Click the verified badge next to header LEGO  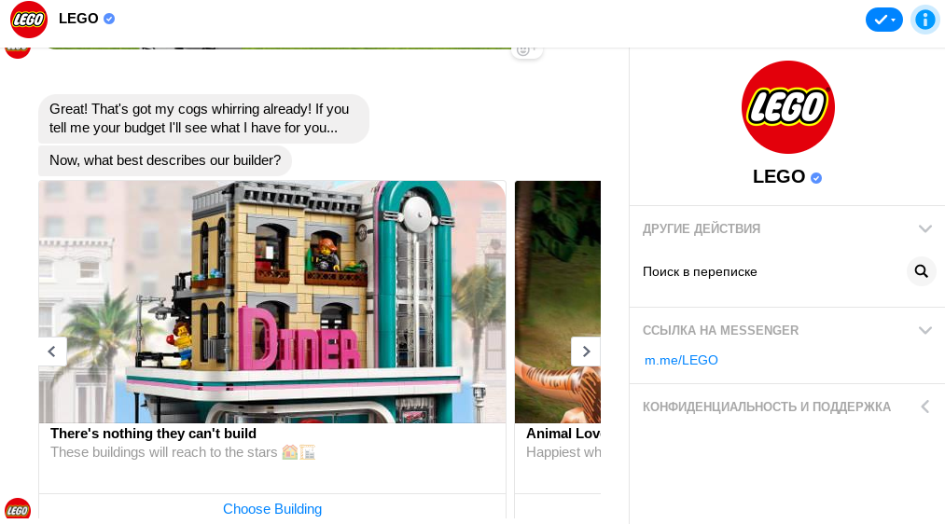pos(109,19)
